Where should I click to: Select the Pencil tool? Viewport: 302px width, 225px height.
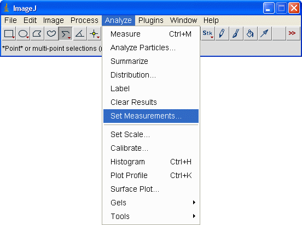pos(222,34)
